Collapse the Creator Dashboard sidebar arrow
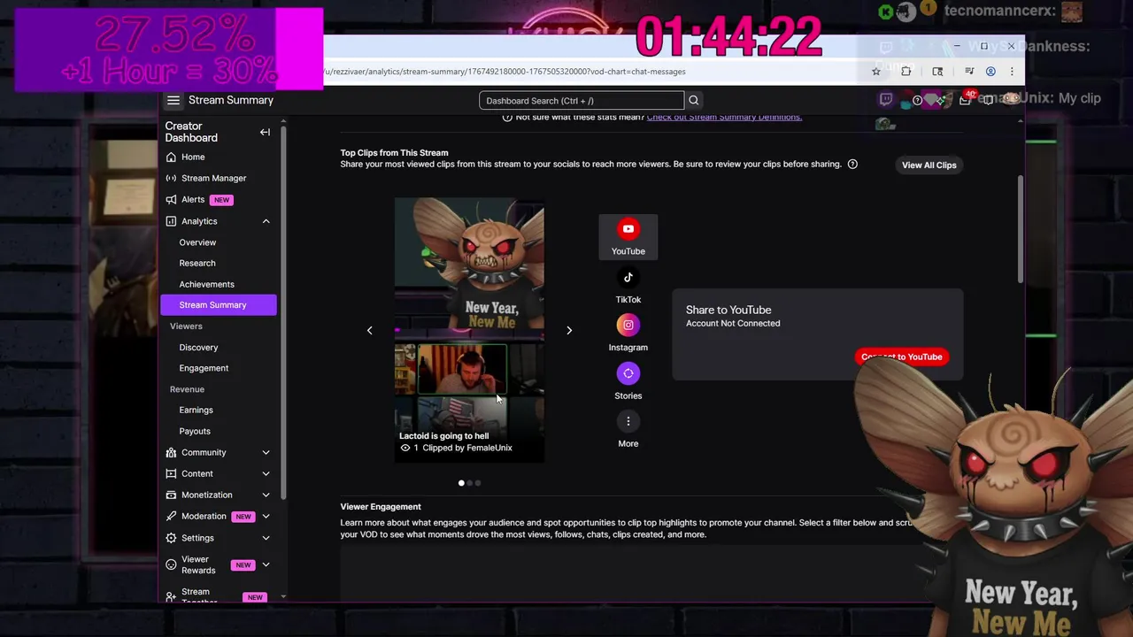1133x637 pixels. click(x=265, y=132)
